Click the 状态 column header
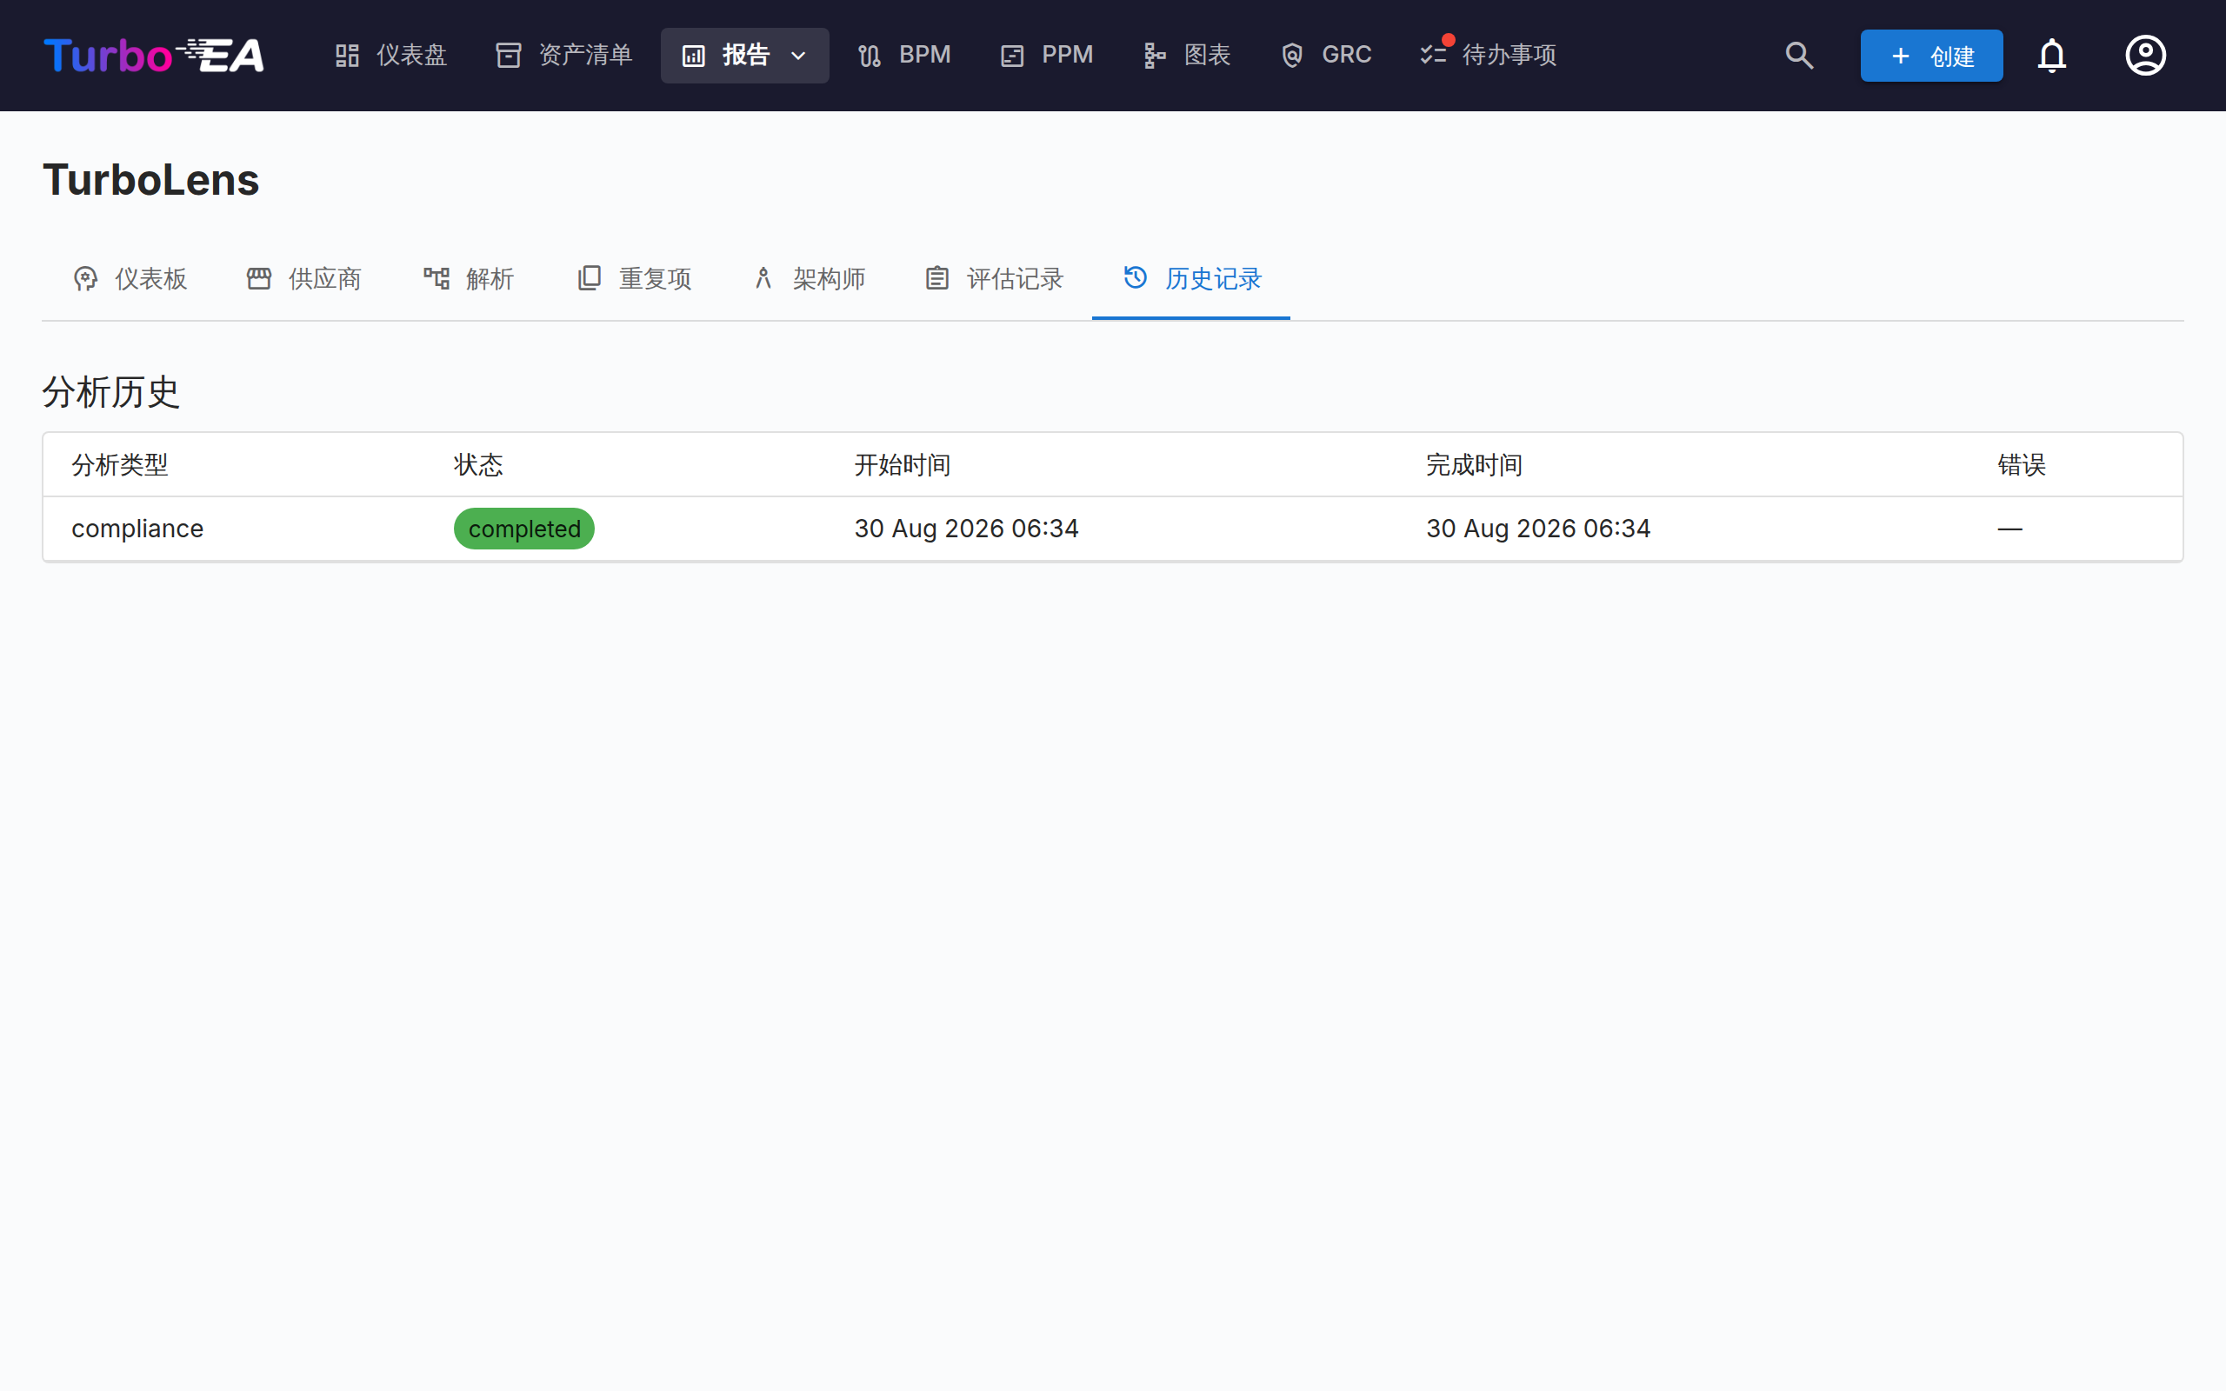Viewport: 2226px width, 1391px height. tap(477, 464)
